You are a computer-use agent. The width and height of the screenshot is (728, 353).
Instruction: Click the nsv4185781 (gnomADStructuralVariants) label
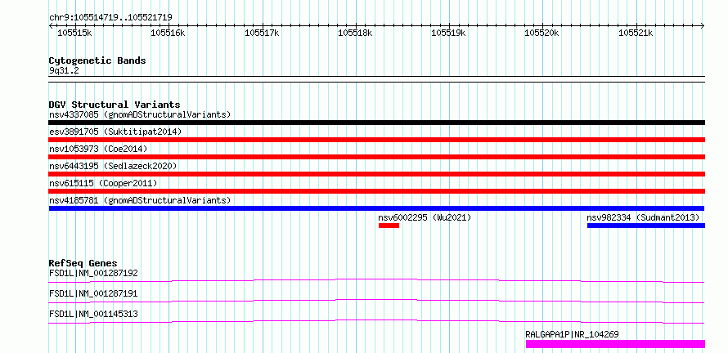click(x=140, y=200)
